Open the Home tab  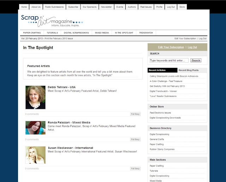tap(24, 7)
